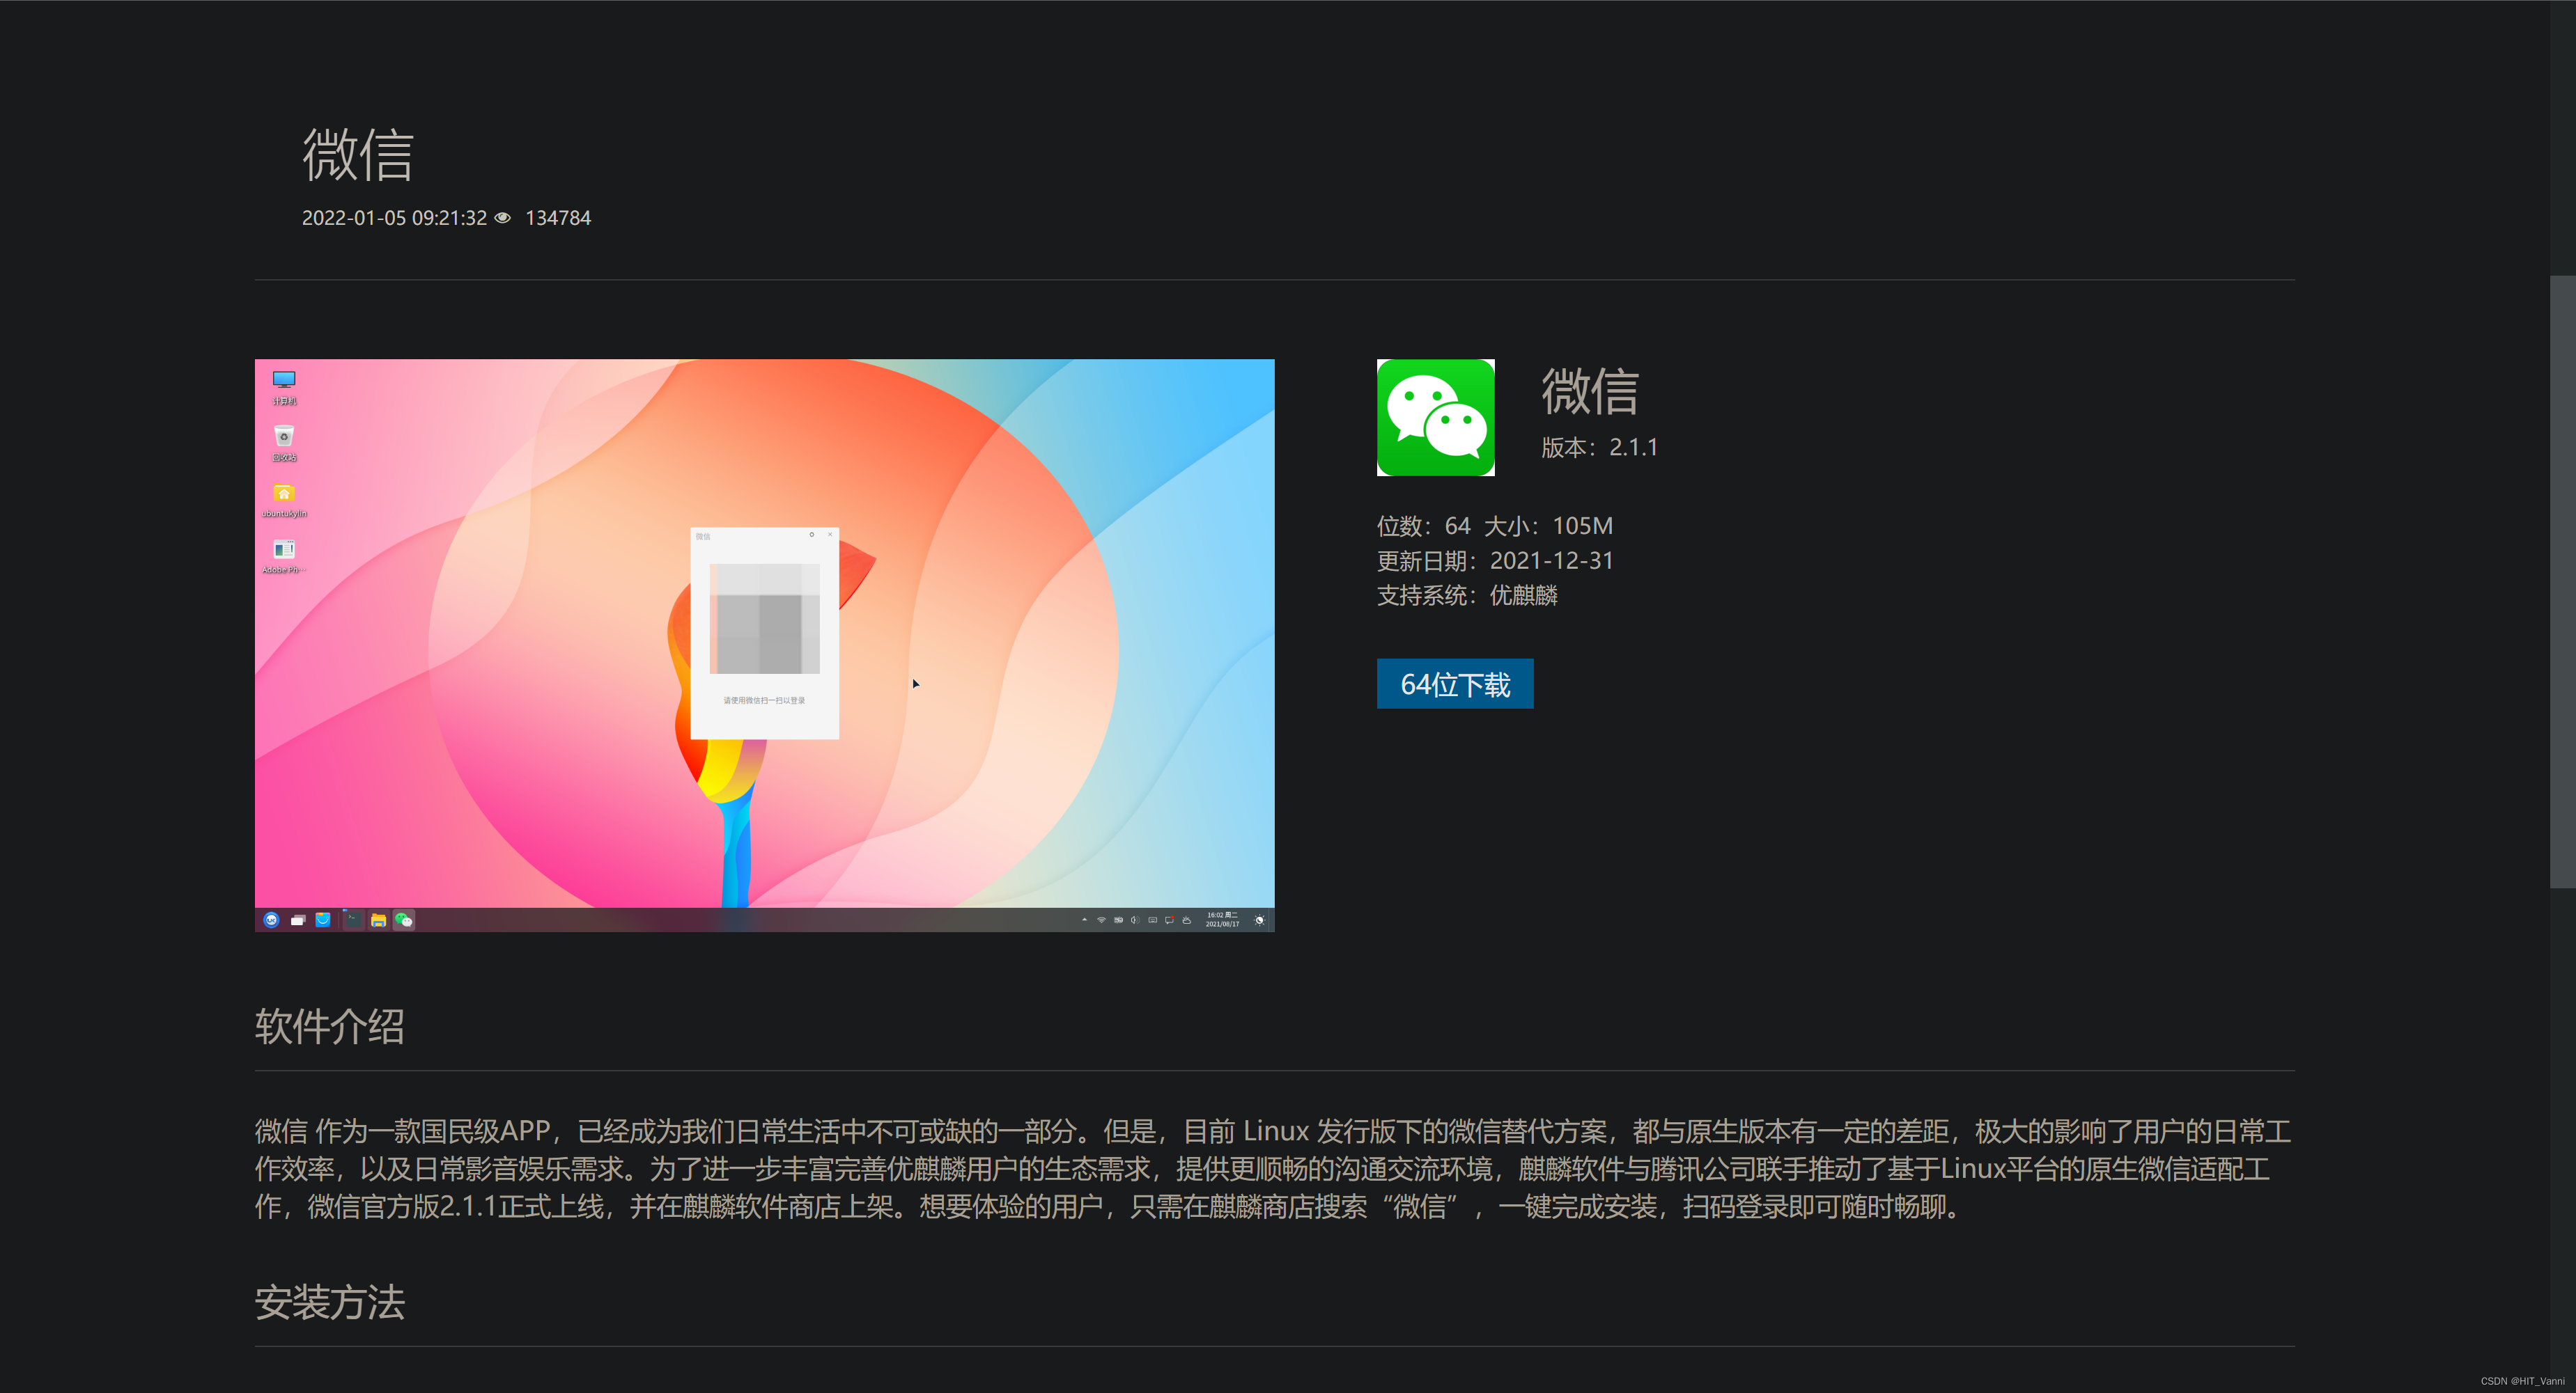Viewport: 2576px width, 1393px height.
Task: Click the Adobe Ph… desktop shortcut icon
Action: point(284,549)
